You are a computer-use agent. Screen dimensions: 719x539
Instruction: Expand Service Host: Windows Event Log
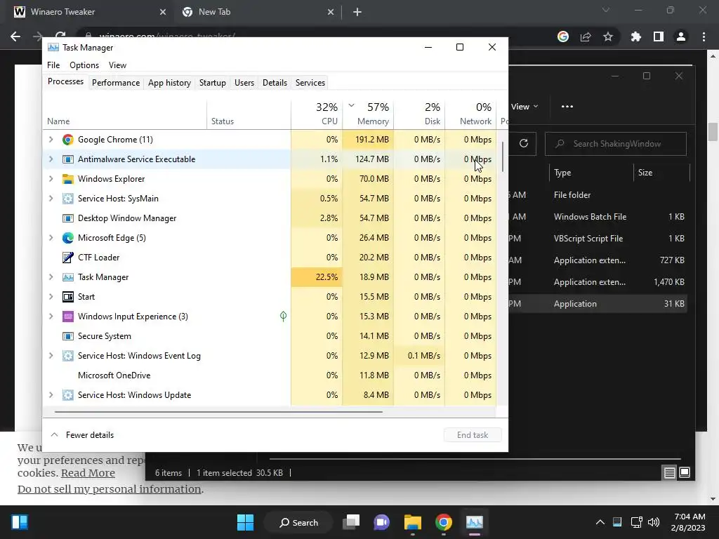click(x=51, y=356)
